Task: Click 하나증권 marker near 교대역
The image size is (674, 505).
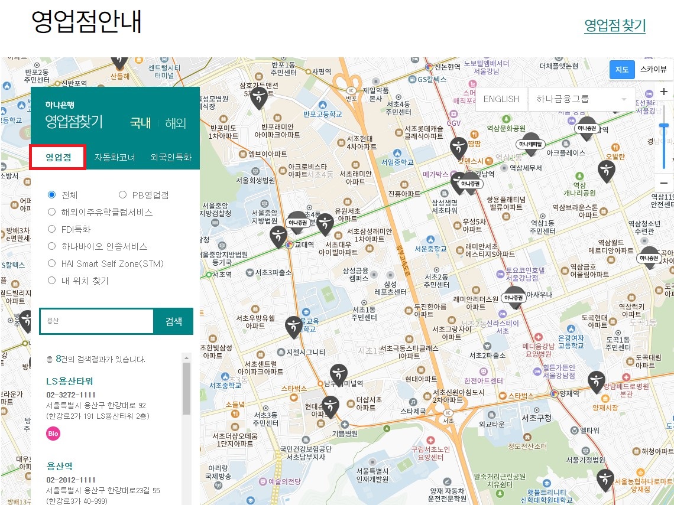Action: pos(297,222)
